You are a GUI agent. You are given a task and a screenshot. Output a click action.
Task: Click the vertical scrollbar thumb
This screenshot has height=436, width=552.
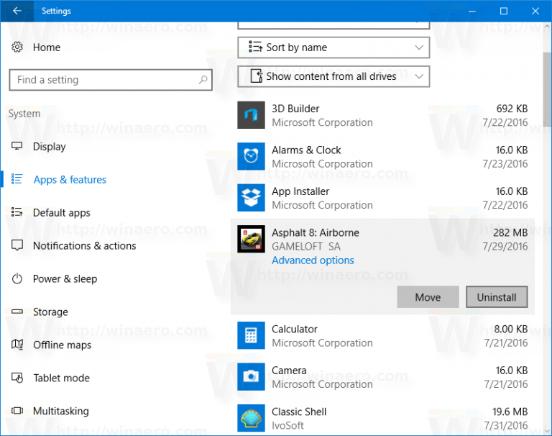click(x=547, y=89)
